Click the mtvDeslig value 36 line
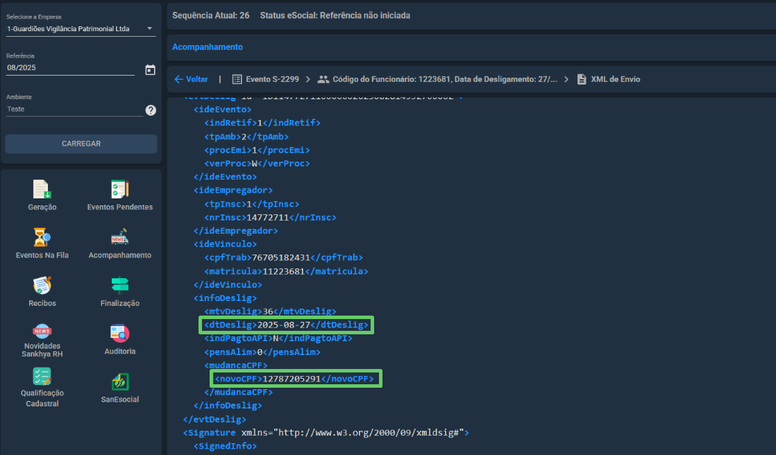 (270, 311)
